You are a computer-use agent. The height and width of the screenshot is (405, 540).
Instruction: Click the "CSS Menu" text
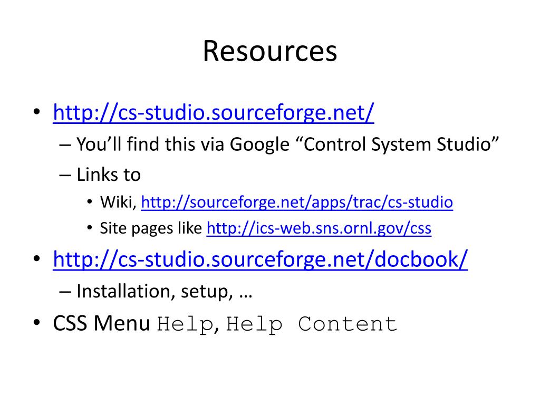[x=101, y=323]
